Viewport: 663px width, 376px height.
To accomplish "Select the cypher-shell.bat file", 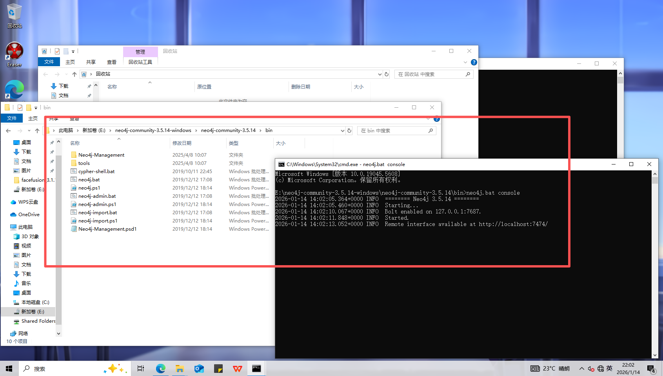I will click(x=96, y=172).
